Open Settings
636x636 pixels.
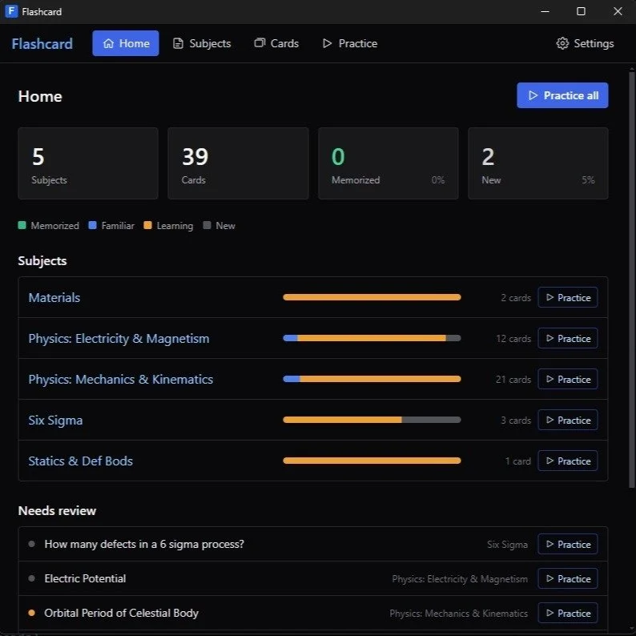[585, 43]
